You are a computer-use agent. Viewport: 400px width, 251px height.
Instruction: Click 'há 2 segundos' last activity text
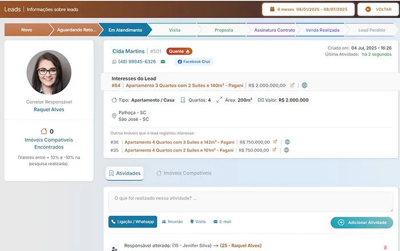377,54
